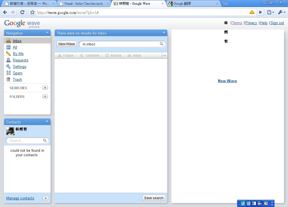The height and width of the screenshot is (207, 288).
Task: Click the go arrow in address bar
Action: pos(260,12)
